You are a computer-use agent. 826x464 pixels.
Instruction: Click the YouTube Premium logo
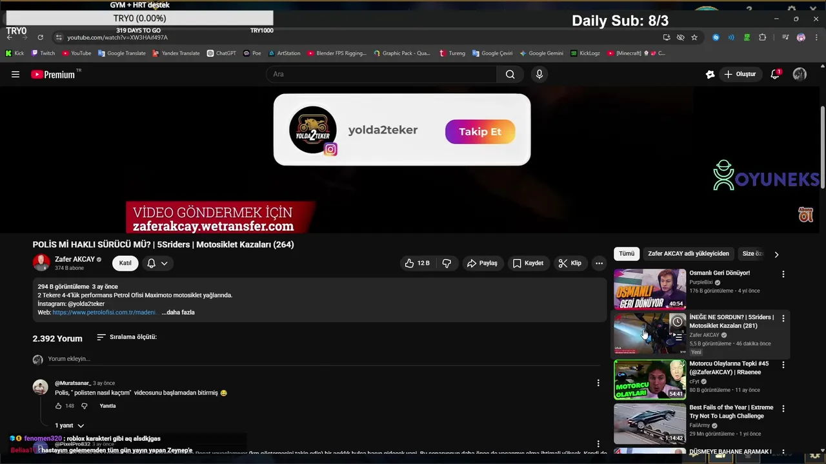pos(53,74)
